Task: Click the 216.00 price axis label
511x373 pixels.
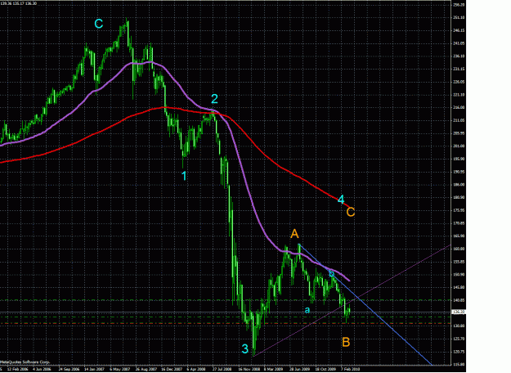Action: (459, 108)
